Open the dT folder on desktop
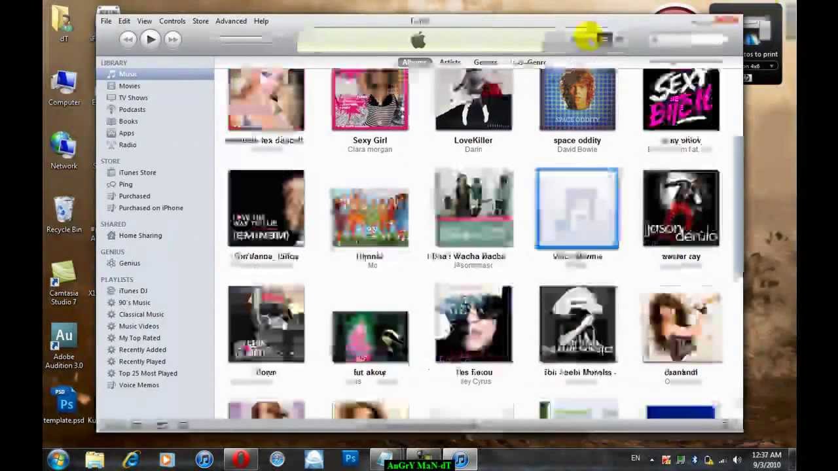 [x=64, y=24]
